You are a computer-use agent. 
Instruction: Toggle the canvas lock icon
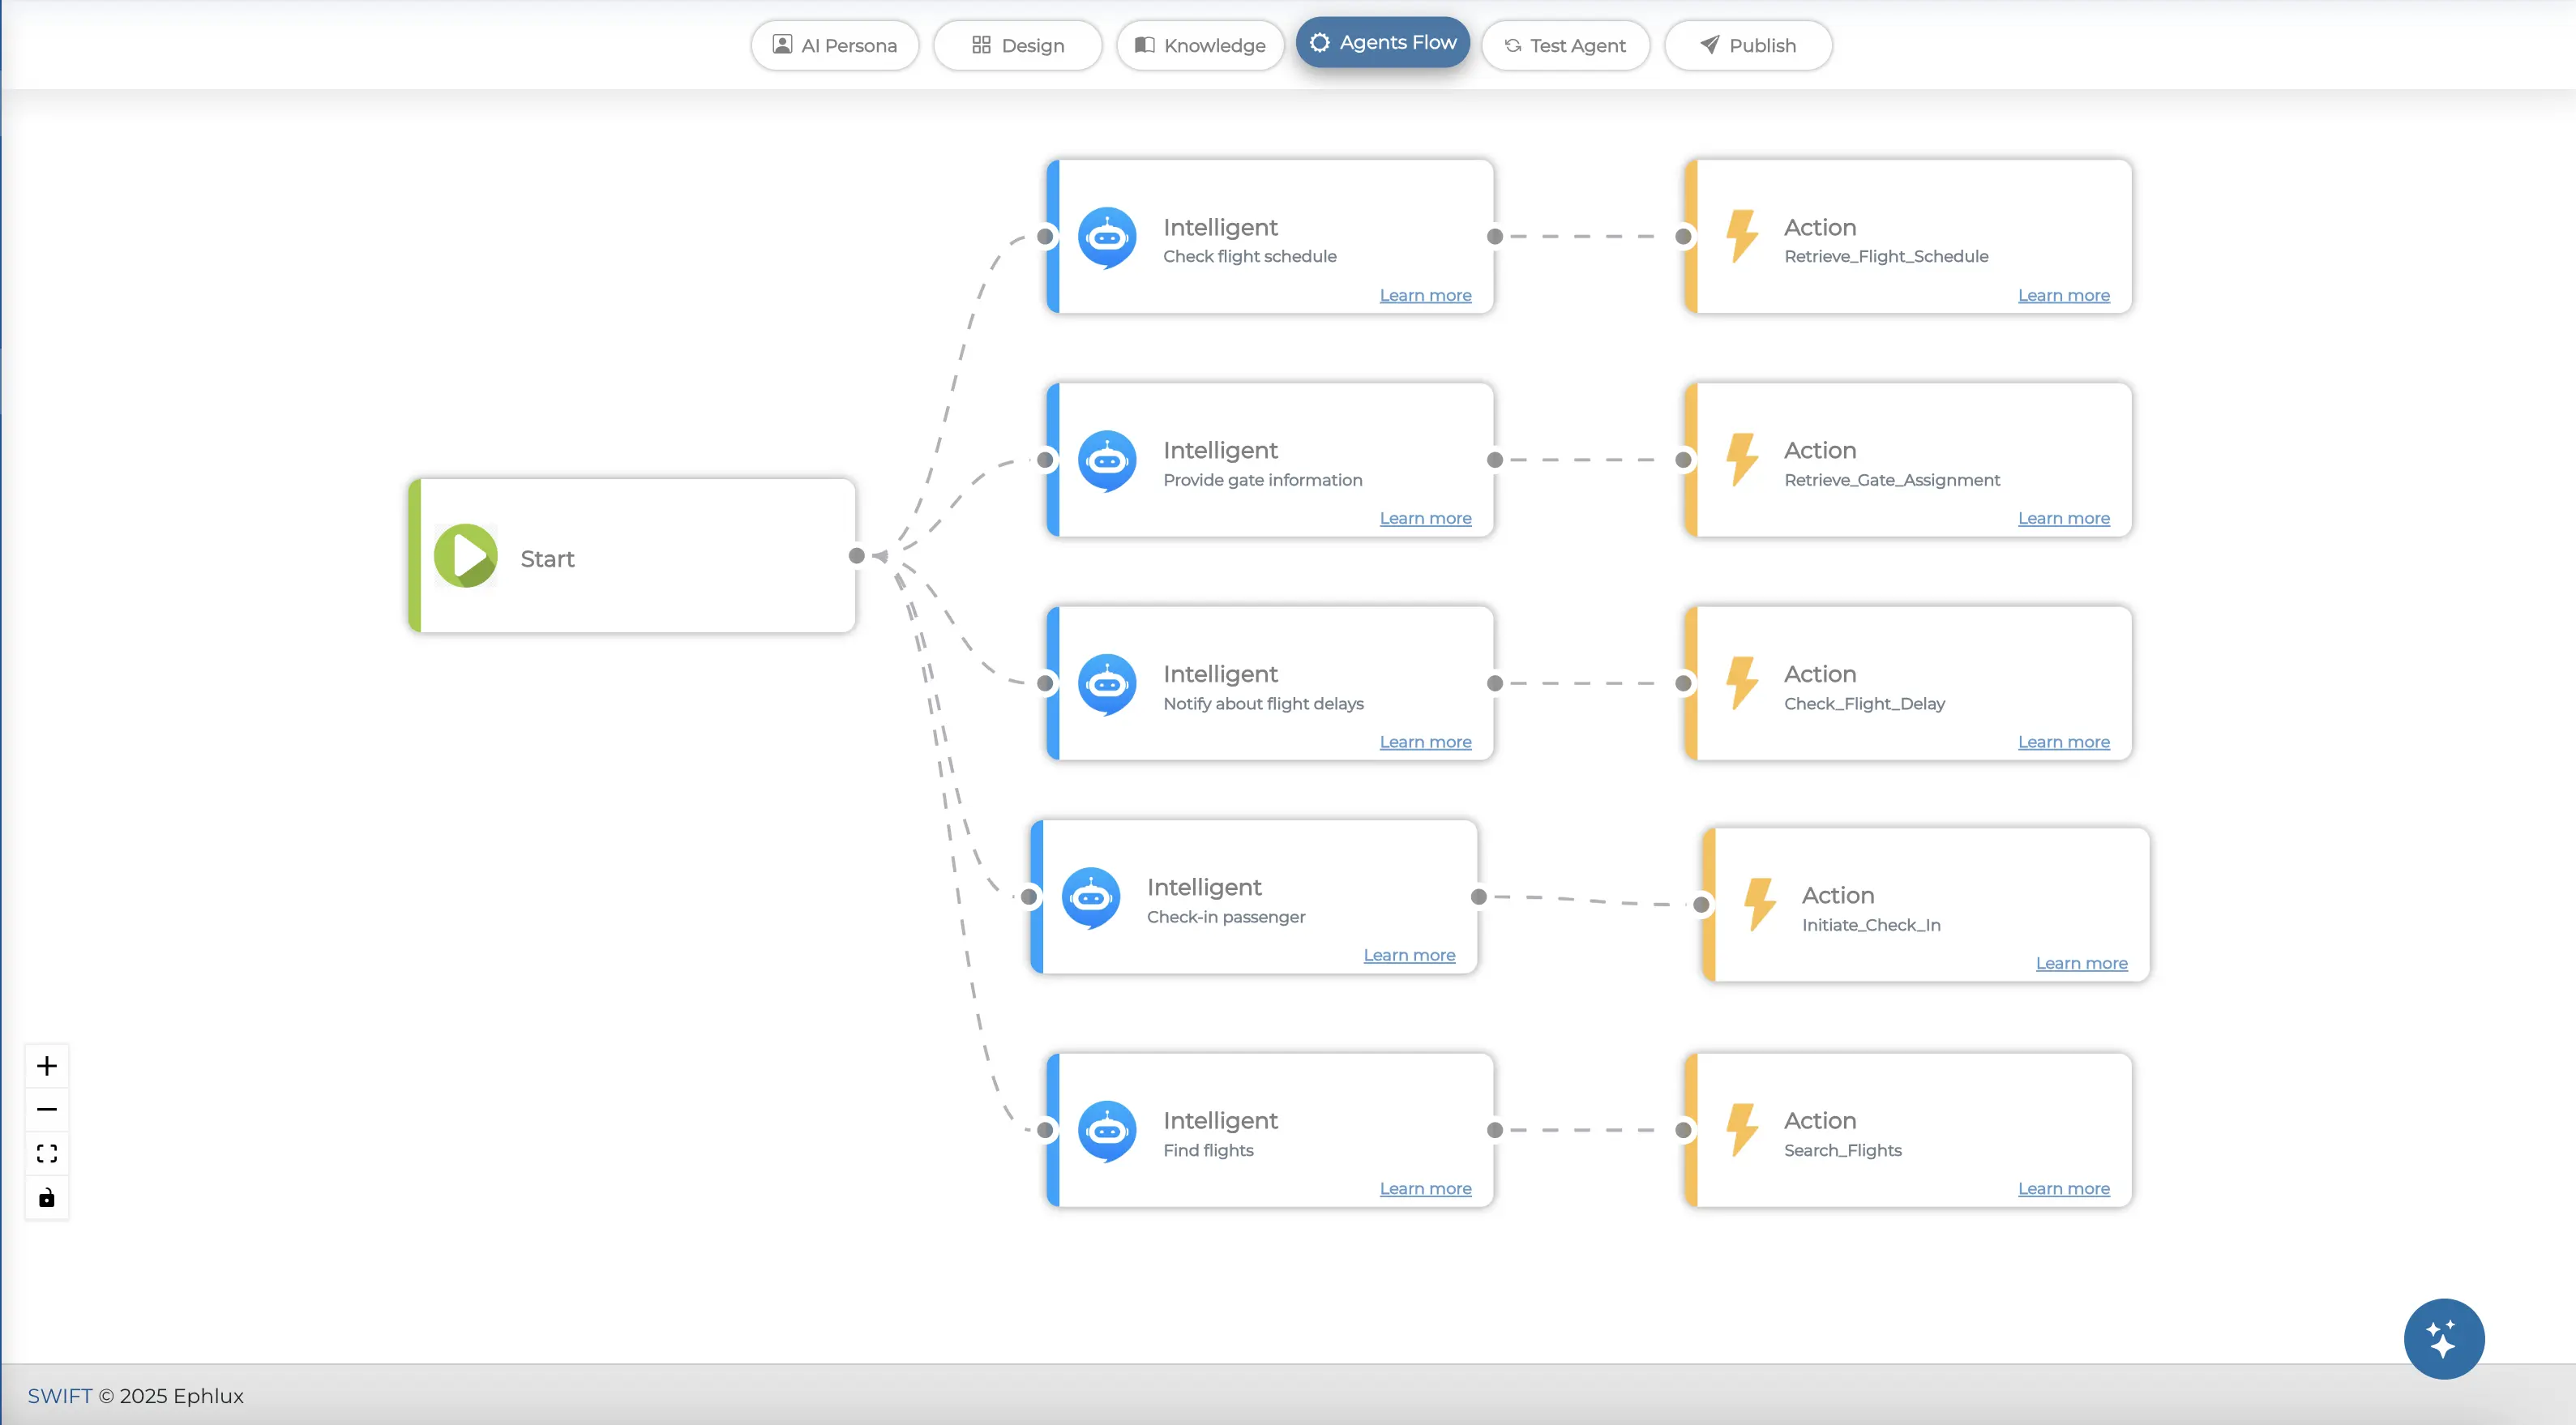[x=46, y=1198]
